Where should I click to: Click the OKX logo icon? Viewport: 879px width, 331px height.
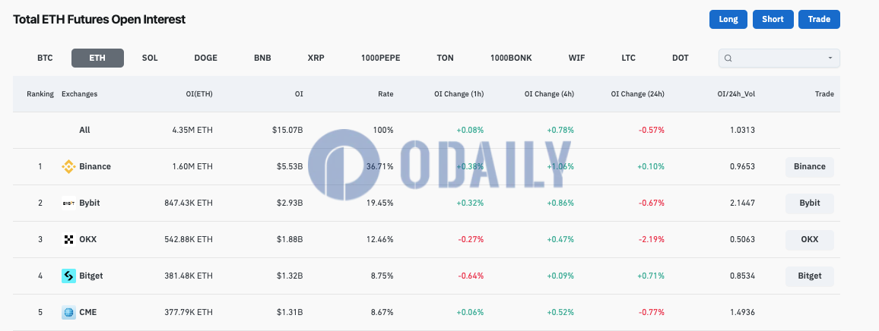pyautogui.click(x=68, y=239)
